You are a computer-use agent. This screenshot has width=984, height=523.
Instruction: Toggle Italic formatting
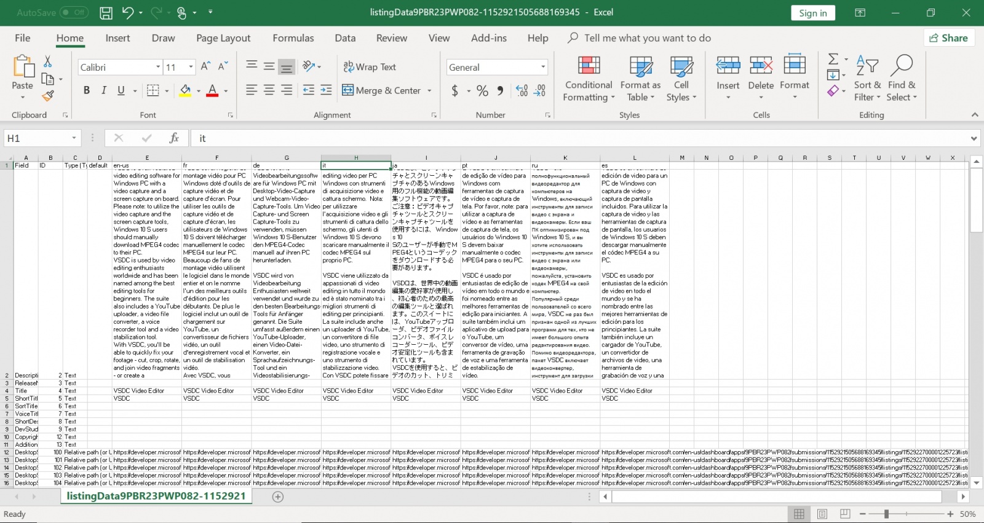(104, 90)
